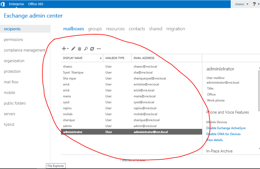Open compliance management section
This screenshot has height=169, width=260.
[x=25, y=50]
